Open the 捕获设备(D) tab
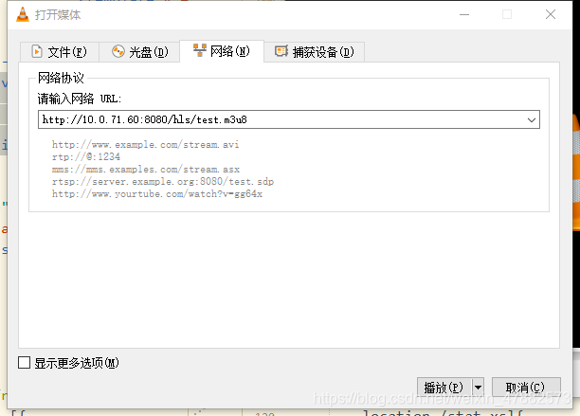Viewport: 580px width, 416px height. [x=314, y=52]
